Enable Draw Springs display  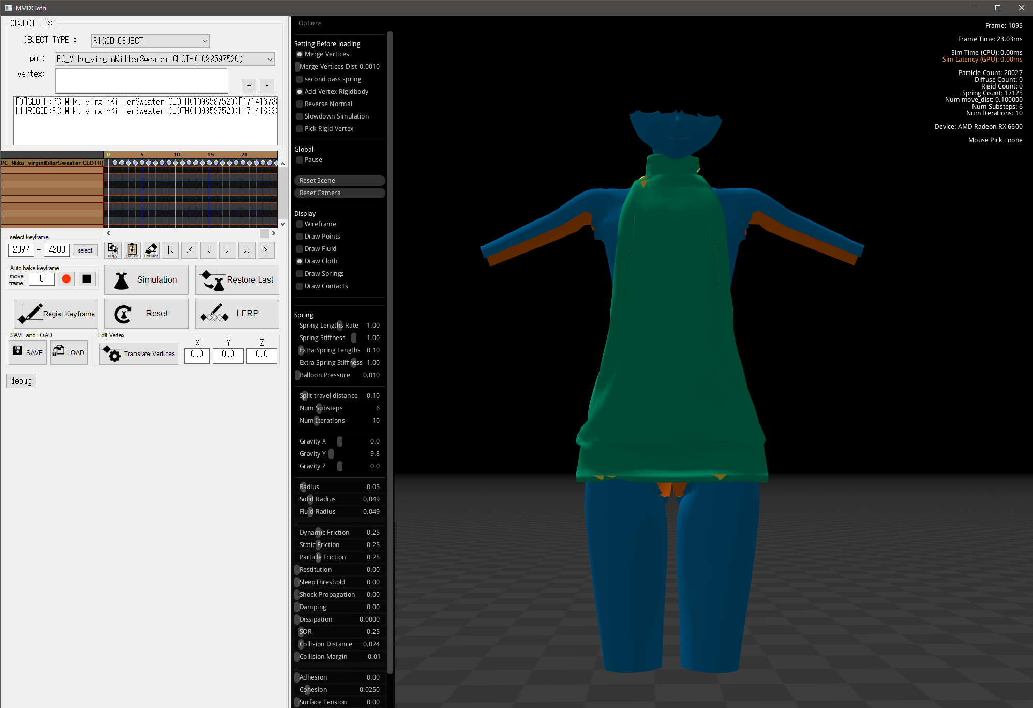300,274
